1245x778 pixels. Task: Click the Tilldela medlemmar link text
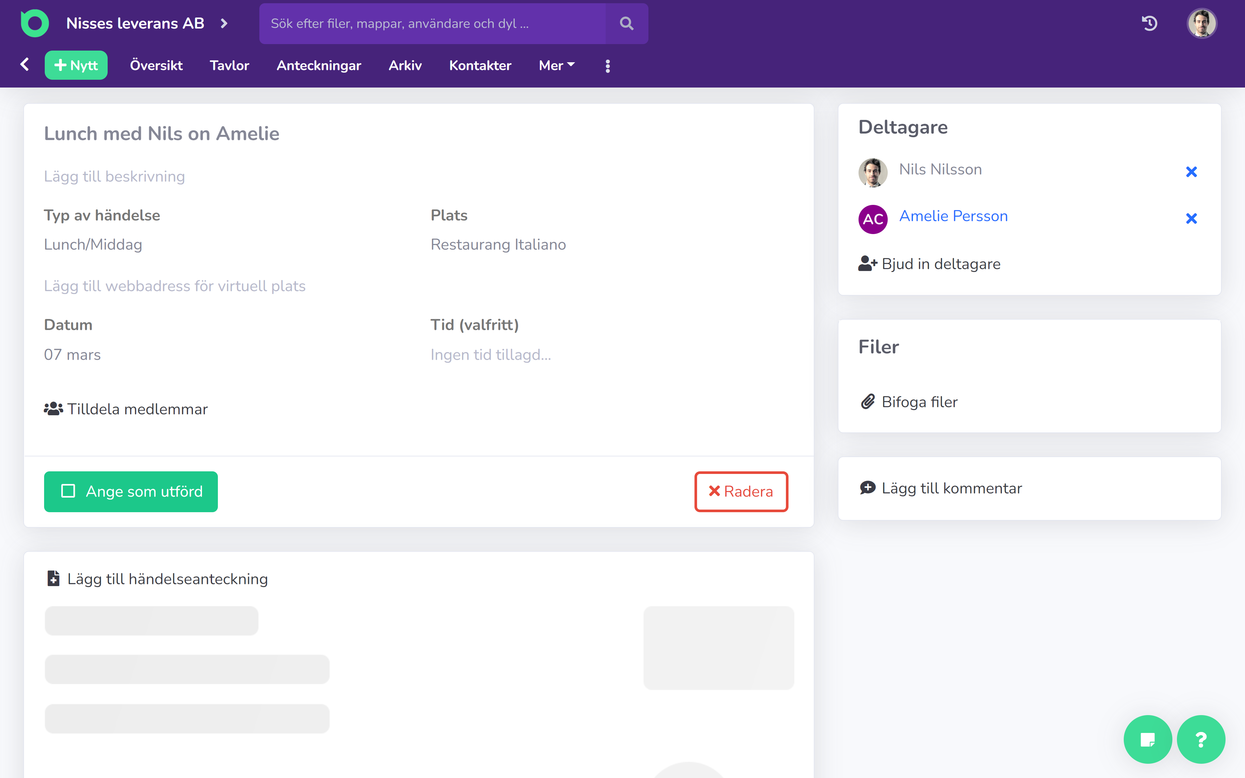tap(137, 409)
